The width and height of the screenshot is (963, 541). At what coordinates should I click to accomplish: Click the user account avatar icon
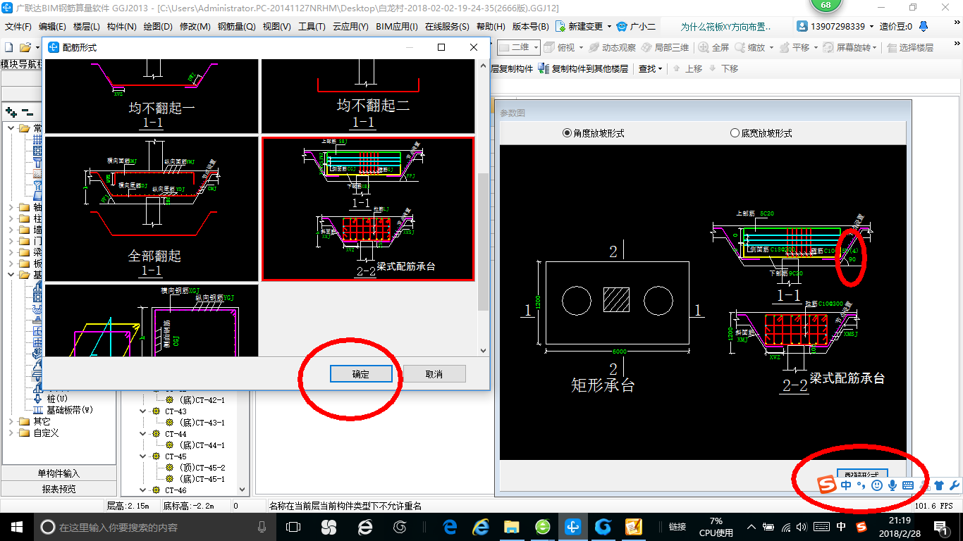coord(803,26)
